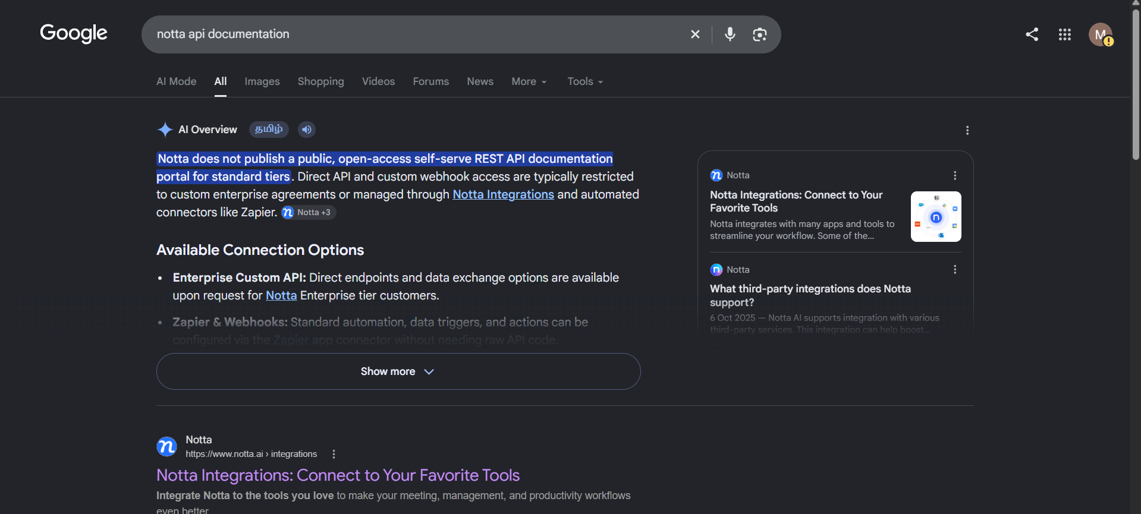1141x514 pixels.
Task: Click the Available Connection Options heading
Action: (260, 250)
